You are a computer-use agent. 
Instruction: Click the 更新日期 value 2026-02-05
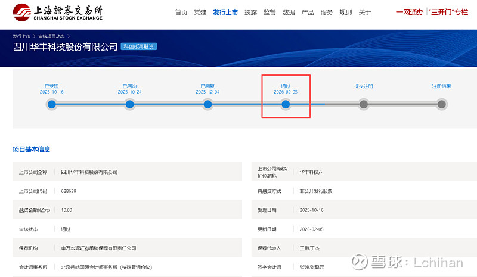pyautogui.click(x=311, y=229)
